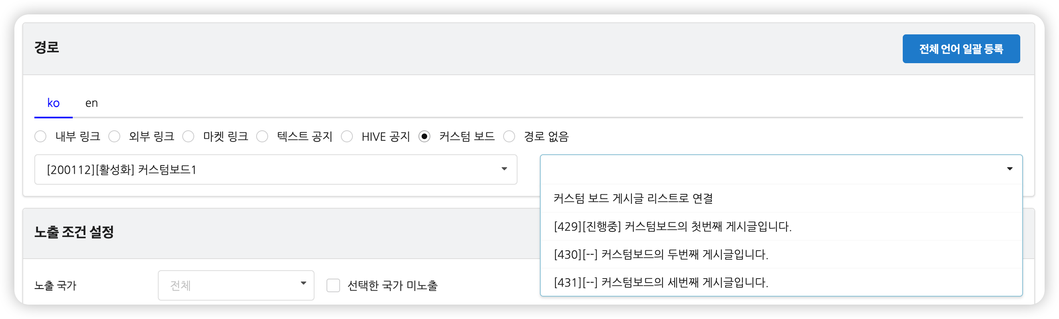Screen dimensions: 1059x319
Task: Select the HIVE 공지 radio button
Action: click(347, 136)
